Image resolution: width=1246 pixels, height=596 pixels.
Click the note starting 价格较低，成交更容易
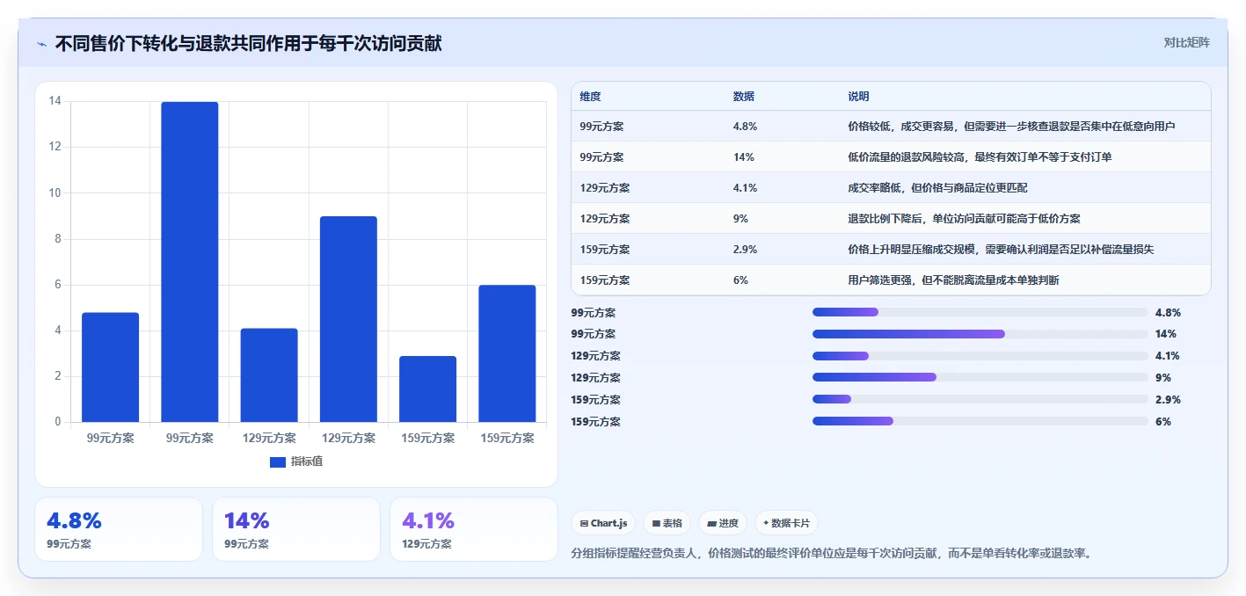coord(1011,127)
